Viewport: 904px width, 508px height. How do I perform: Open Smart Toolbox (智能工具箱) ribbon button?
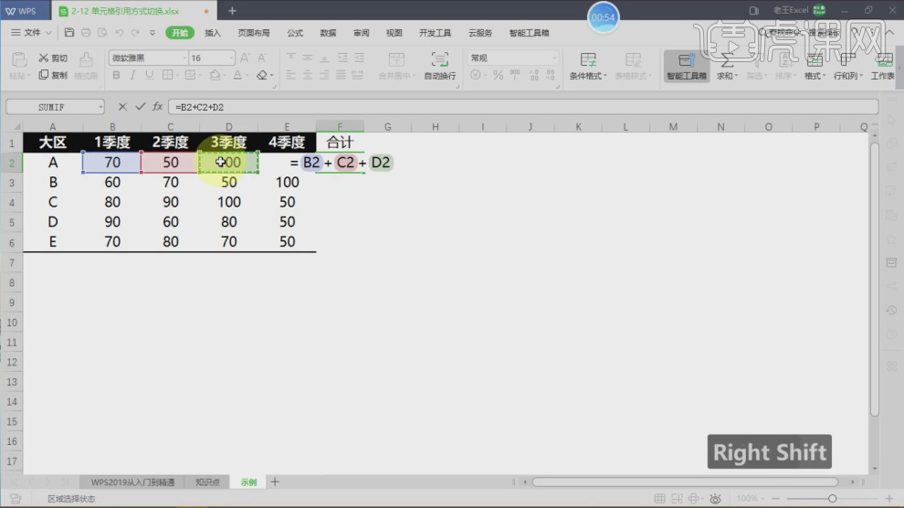(686, 66)
